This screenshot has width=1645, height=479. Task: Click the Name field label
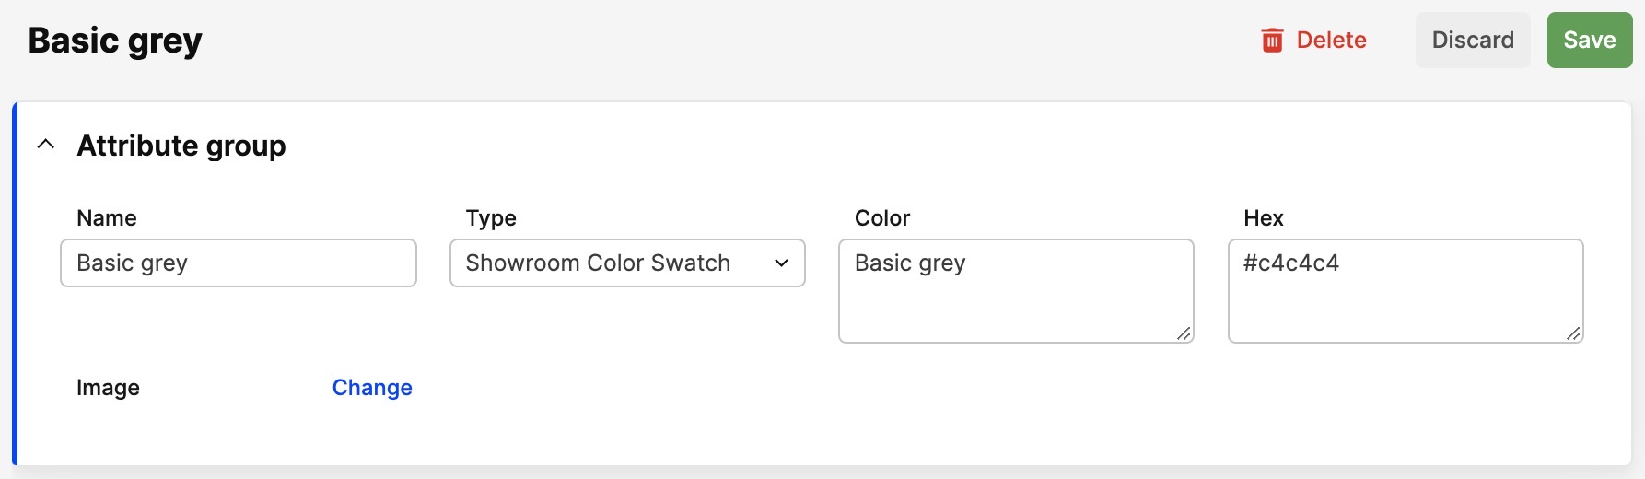pos(107,218)
